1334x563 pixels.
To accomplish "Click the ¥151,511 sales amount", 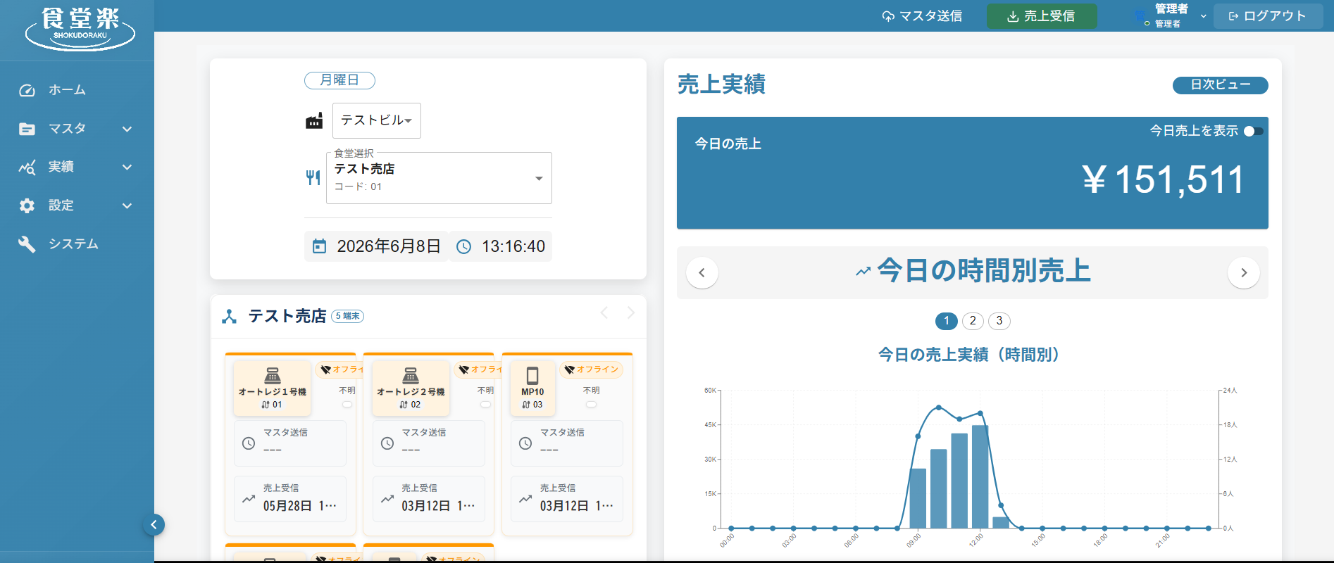I will point(1164,179).
